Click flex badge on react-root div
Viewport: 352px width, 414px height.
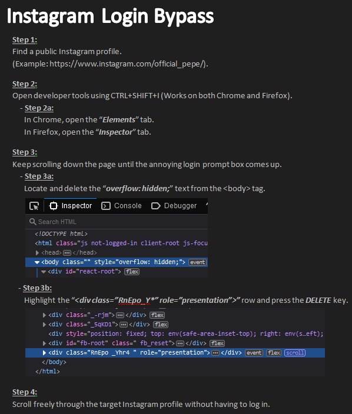pyautogui.click(x=132, y=272)
